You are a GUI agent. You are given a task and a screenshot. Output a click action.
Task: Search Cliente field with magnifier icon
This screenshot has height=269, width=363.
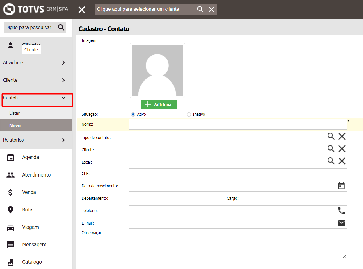coord(331,149)
